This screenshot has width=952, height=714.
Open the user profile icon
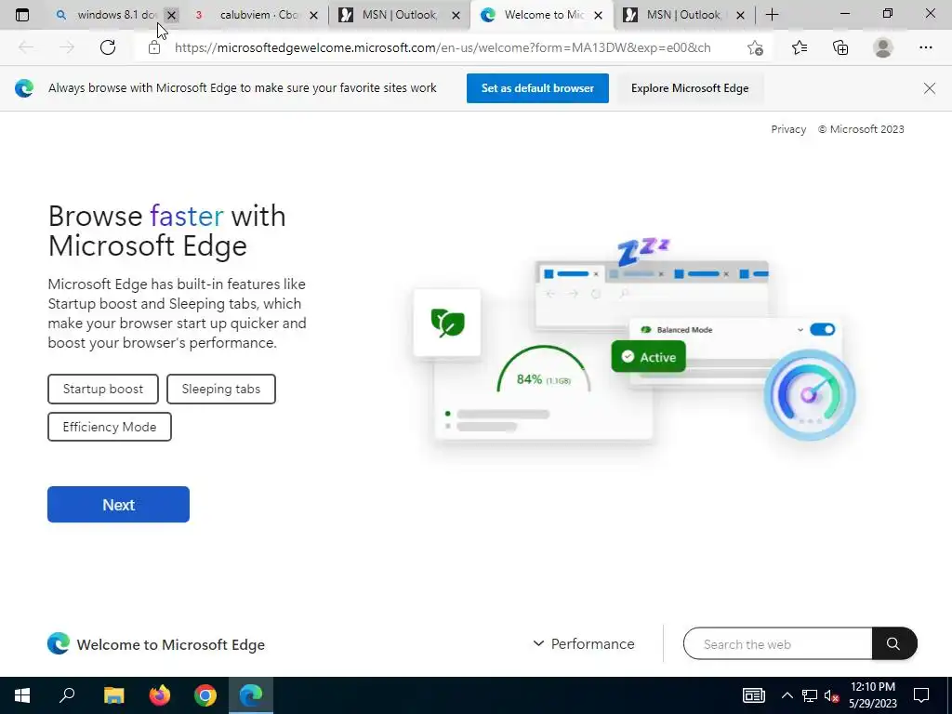[x=883, y=47]
